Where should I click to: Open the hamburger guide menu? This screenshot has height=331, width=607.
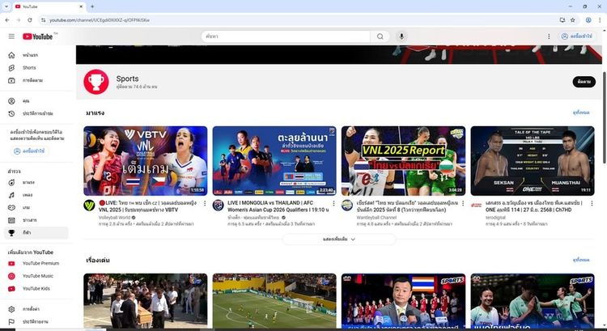tap(11, 36)
